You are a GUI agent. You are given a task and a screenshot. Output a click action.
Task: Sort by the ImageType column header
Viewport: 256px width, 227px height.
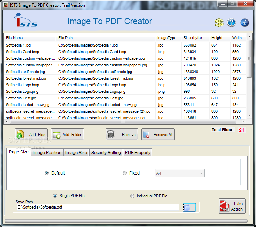pos(168,38)
